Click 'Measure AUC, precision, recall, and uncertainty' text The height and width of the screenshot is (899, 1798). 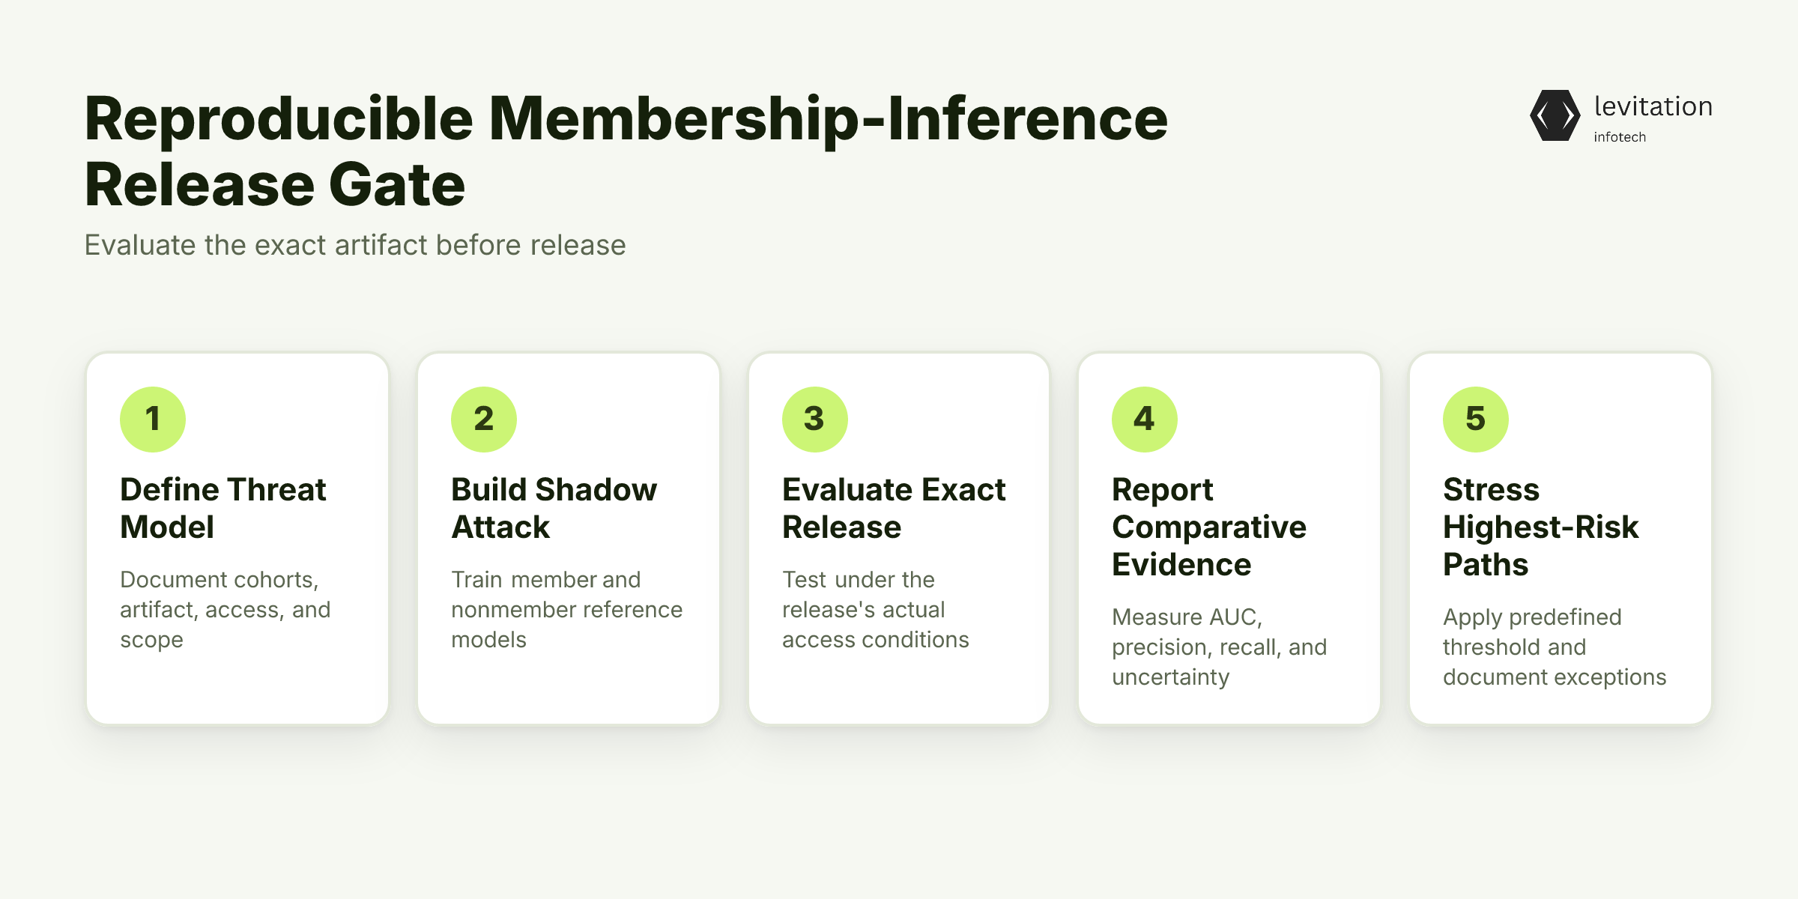1220,647
